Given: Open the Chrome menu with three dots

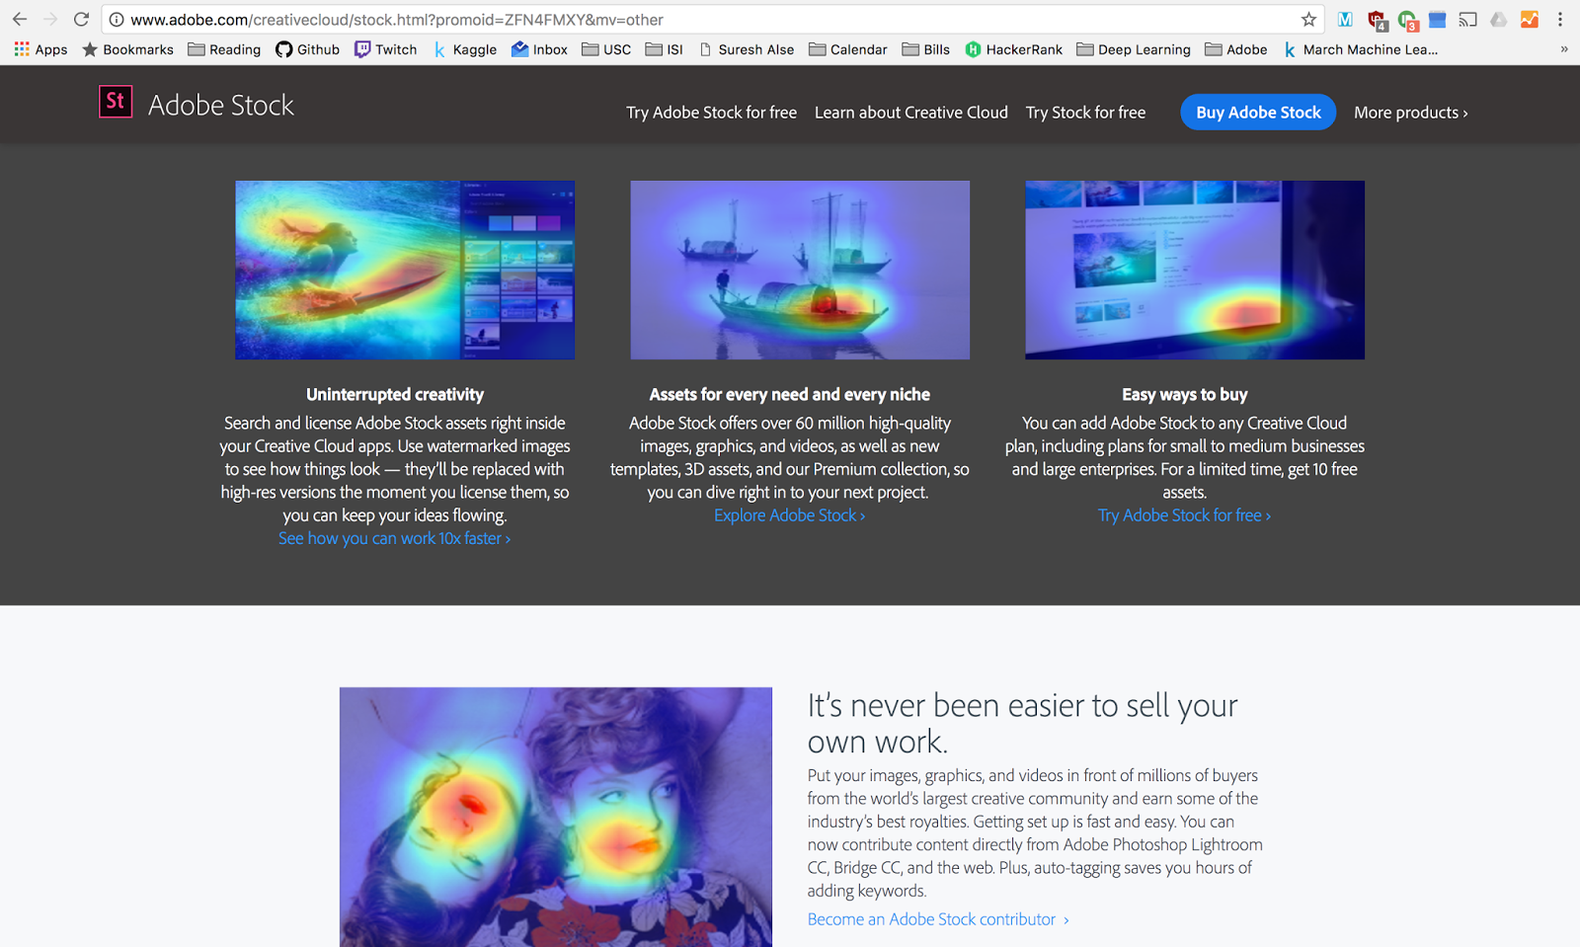Looking at the screenshot, I should tap(1560, 19).
